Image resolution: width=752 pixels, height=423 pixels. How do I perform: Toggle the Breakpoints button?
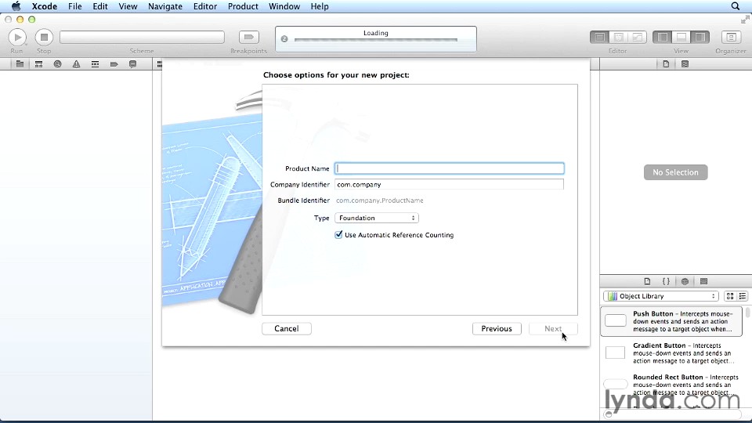[248, 37]
